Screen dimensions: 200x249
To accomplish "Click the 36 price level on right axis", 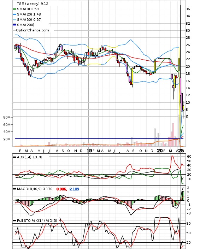I will [188, 9].
